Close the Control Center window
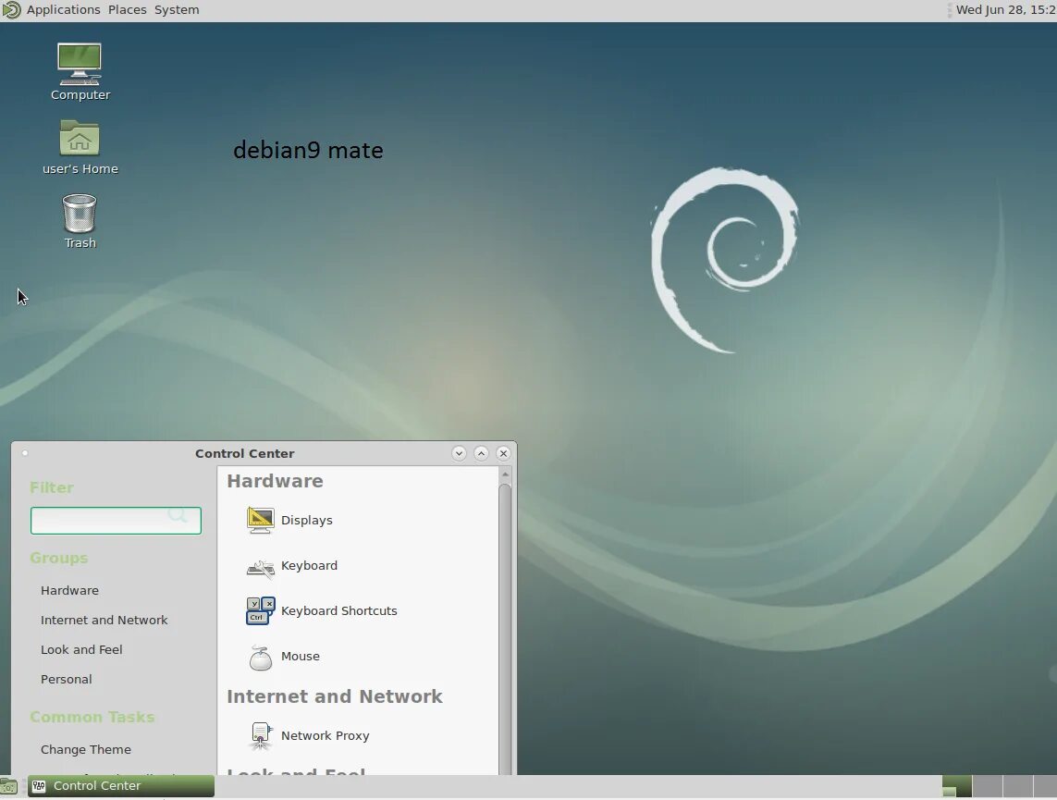The height and width of the screenshot is (800, 1057). [x=504, y=453]
